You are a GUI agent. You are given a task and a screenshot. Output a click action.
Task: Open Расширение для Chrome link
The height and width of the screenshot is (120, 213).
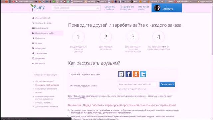tap(46, 89)
